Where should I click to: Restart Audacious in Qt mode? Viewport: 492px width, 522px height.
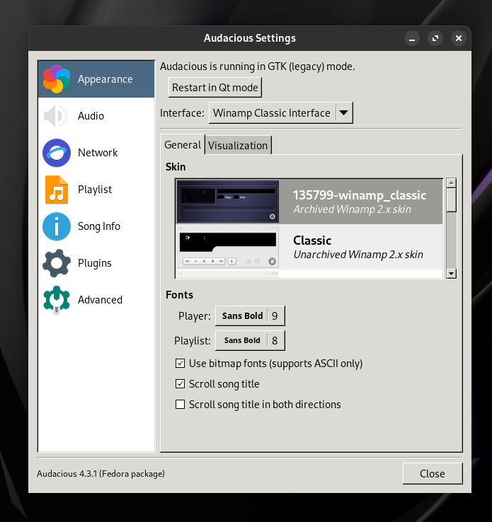215,88
